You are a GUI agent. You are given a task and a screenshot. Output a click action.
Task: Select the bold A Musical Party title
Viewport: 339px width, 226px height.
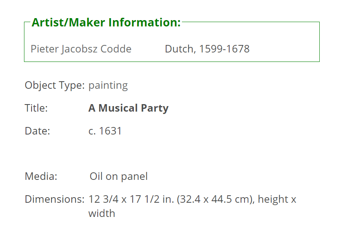tap(128, 108)
